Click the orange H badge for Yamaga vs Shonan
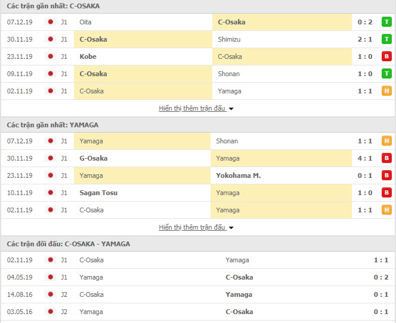Viewport: 396px width, 323px height. pos(386,141)
